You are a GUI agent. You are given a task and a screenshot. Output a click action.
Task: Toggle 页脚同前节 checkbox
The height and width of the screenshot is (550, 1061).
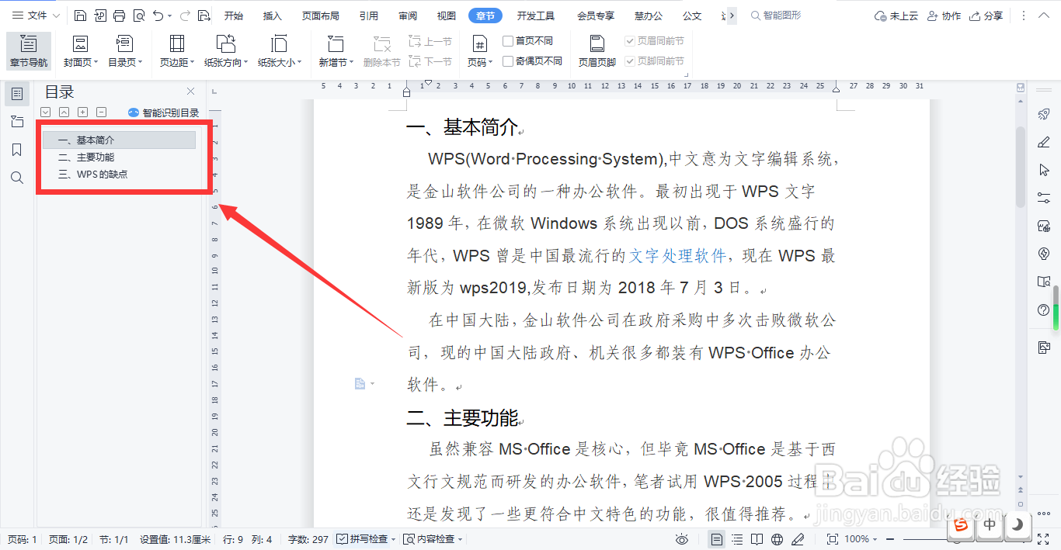pos(630,61)
